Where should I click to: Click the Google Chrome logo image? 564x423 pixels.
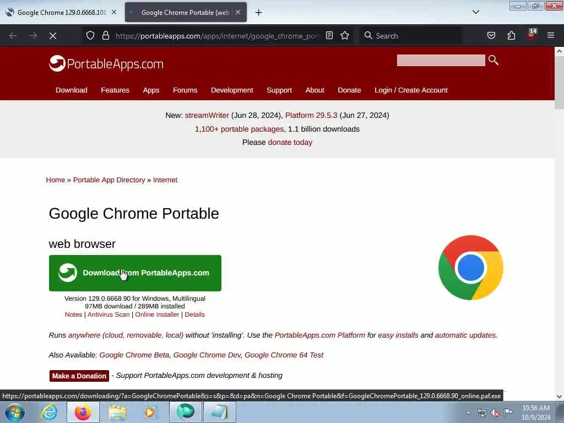470,268
